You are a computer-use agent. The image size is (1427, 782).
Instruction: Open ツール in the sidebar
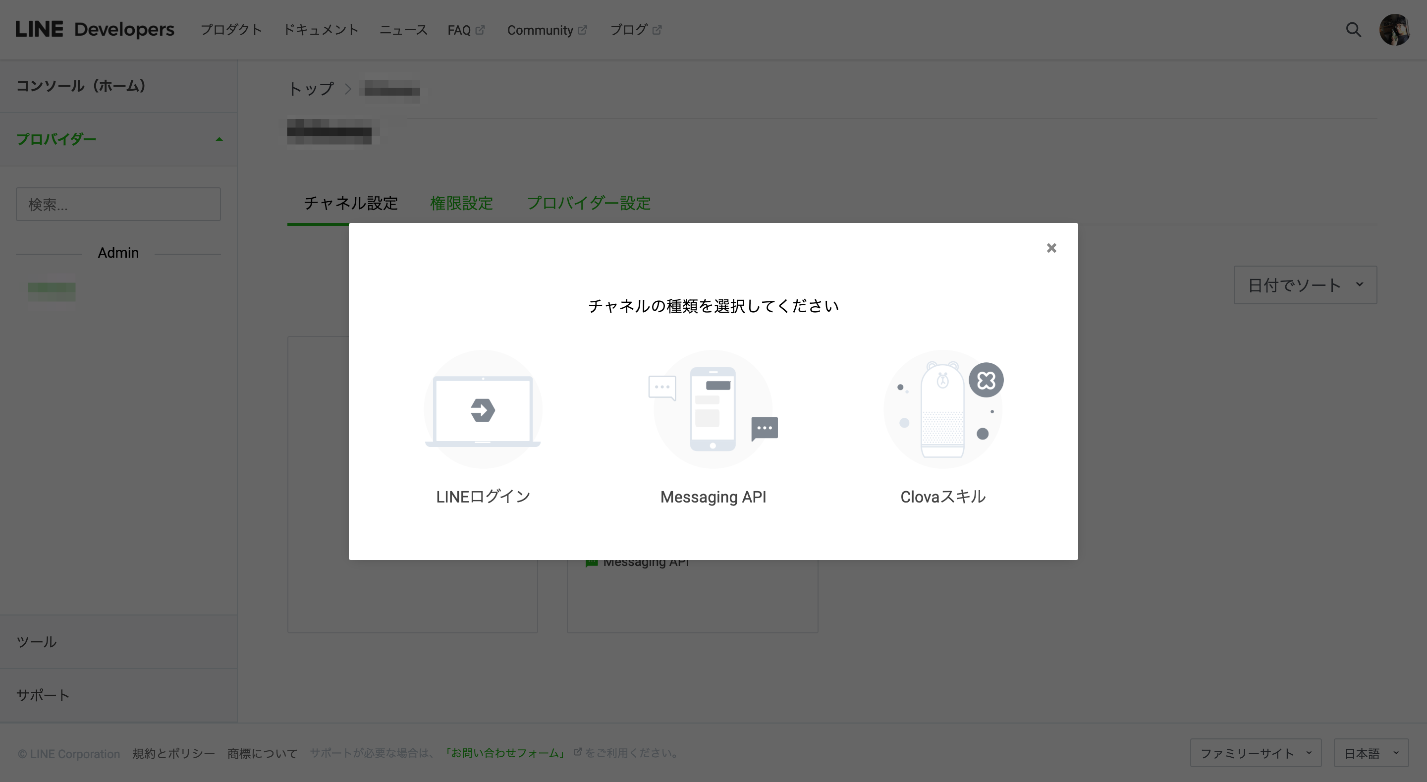click(x=118, y=642)
